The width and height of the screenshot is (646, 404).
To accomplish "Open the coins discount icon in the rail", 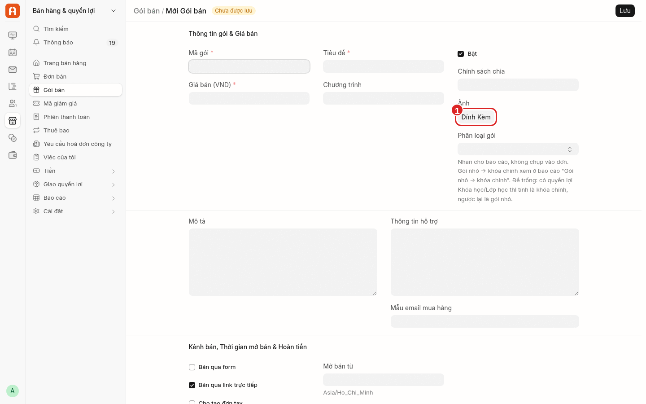I will [x=13, y=138].
